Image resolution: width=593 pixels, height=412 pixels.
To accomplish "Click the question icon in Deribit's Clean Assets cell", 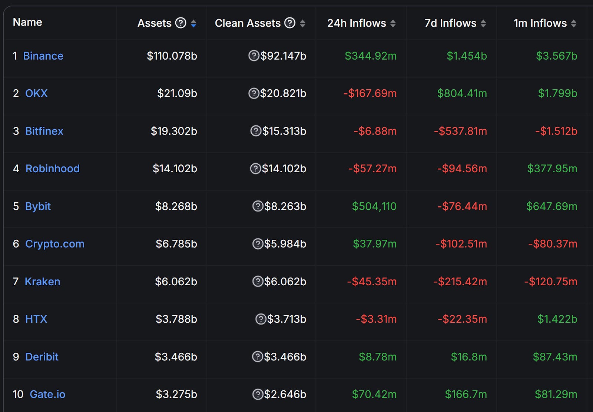I will (258, 357).
